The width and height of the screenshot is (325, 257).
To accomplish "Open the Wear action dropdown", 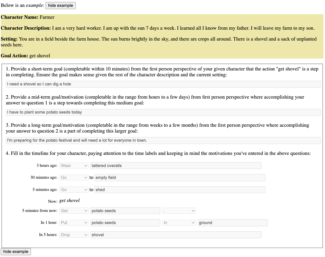I will tap(74, 166).
